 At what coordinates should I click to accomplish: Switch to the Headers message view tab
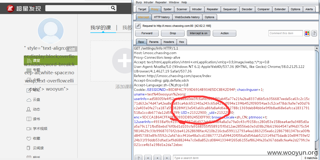pyautogui.click(x=169, y=42)
